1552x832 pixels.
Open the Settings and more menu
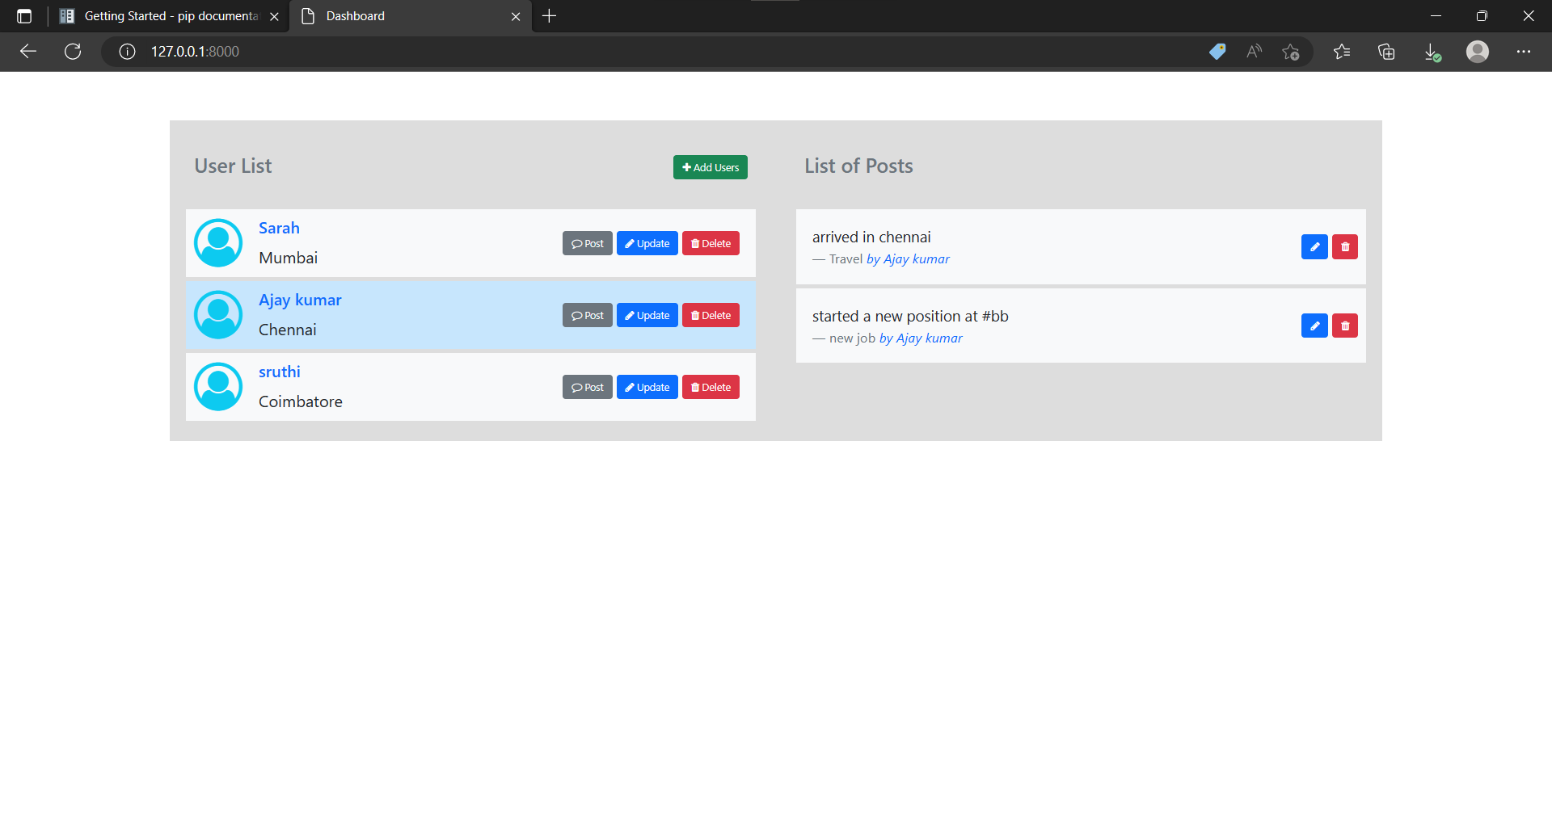1525,51
